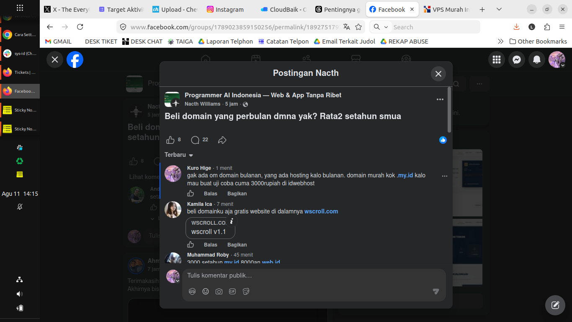Open .my.id link in Kuro Hige comment
Screen dimensions: 572x322
click(x=405, y=175)
